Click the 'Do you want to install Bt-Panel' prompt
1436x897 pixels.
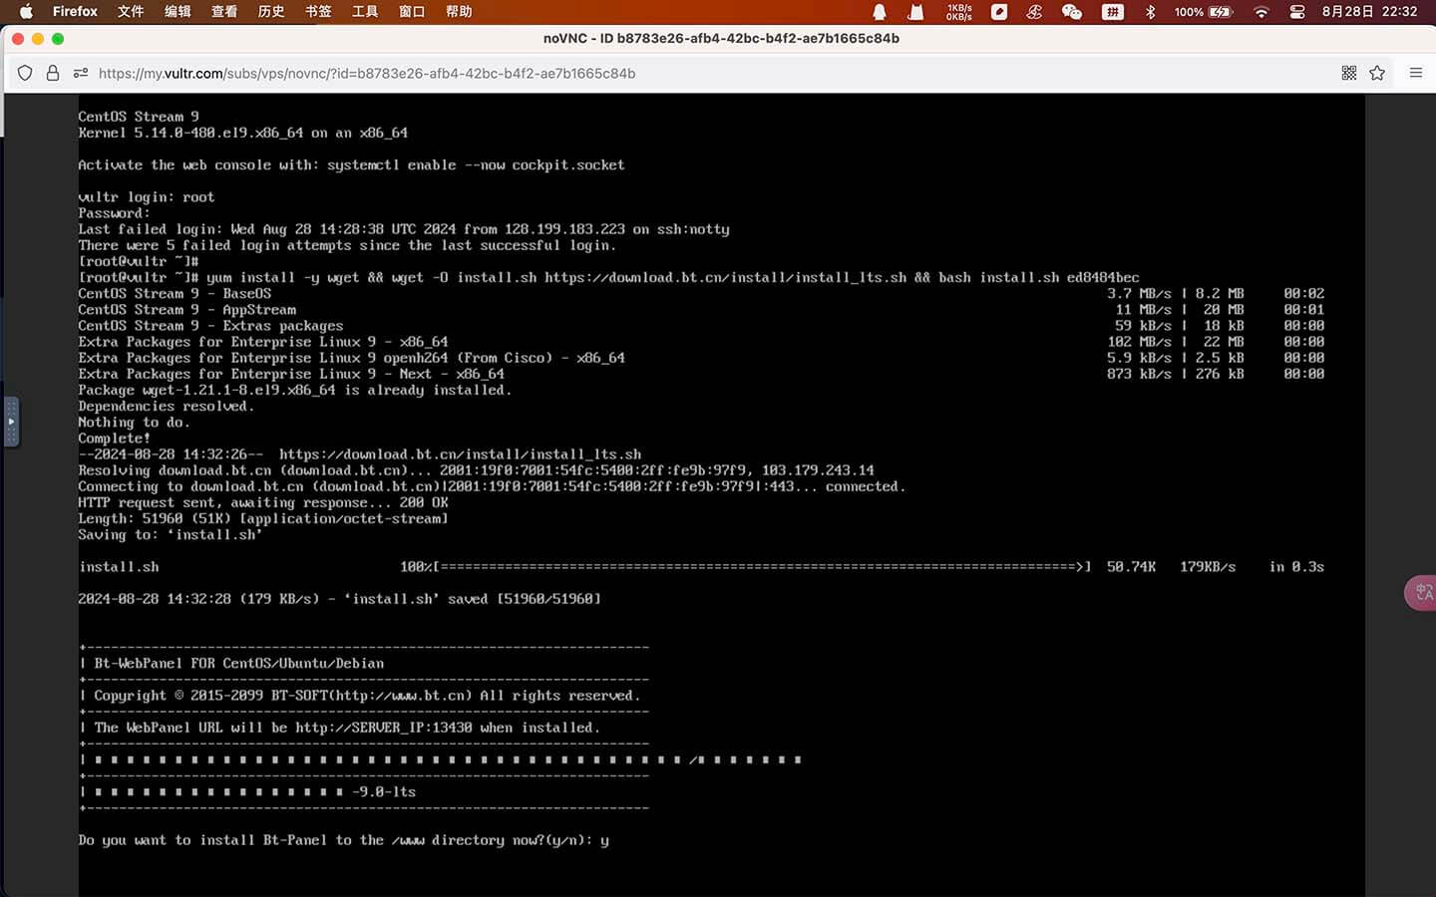[x=343, y=840]
